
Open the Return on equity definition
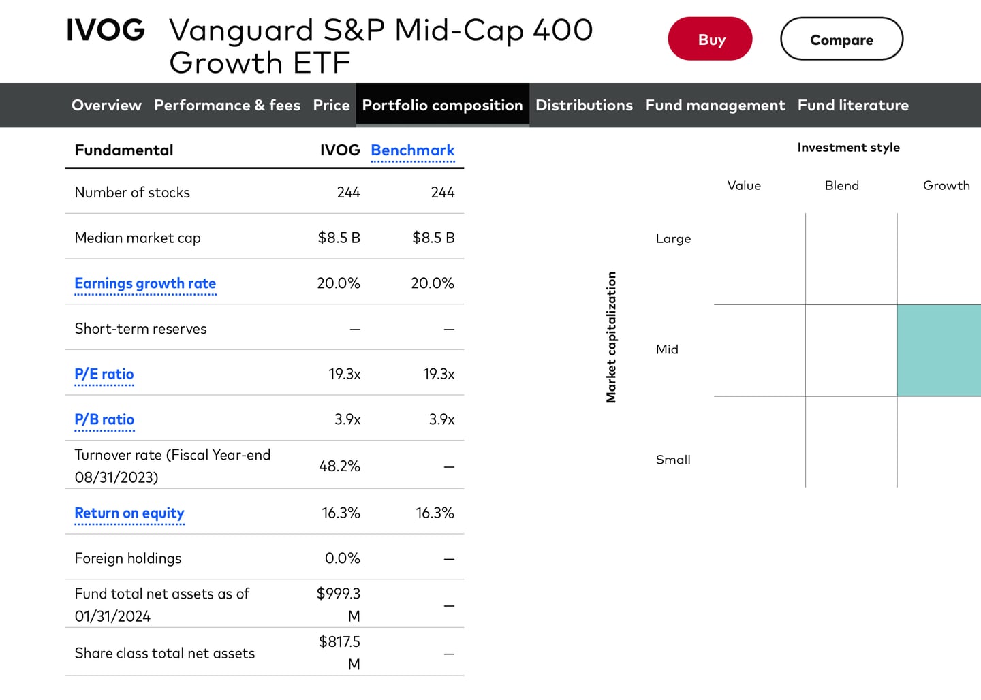click(129, 513)
